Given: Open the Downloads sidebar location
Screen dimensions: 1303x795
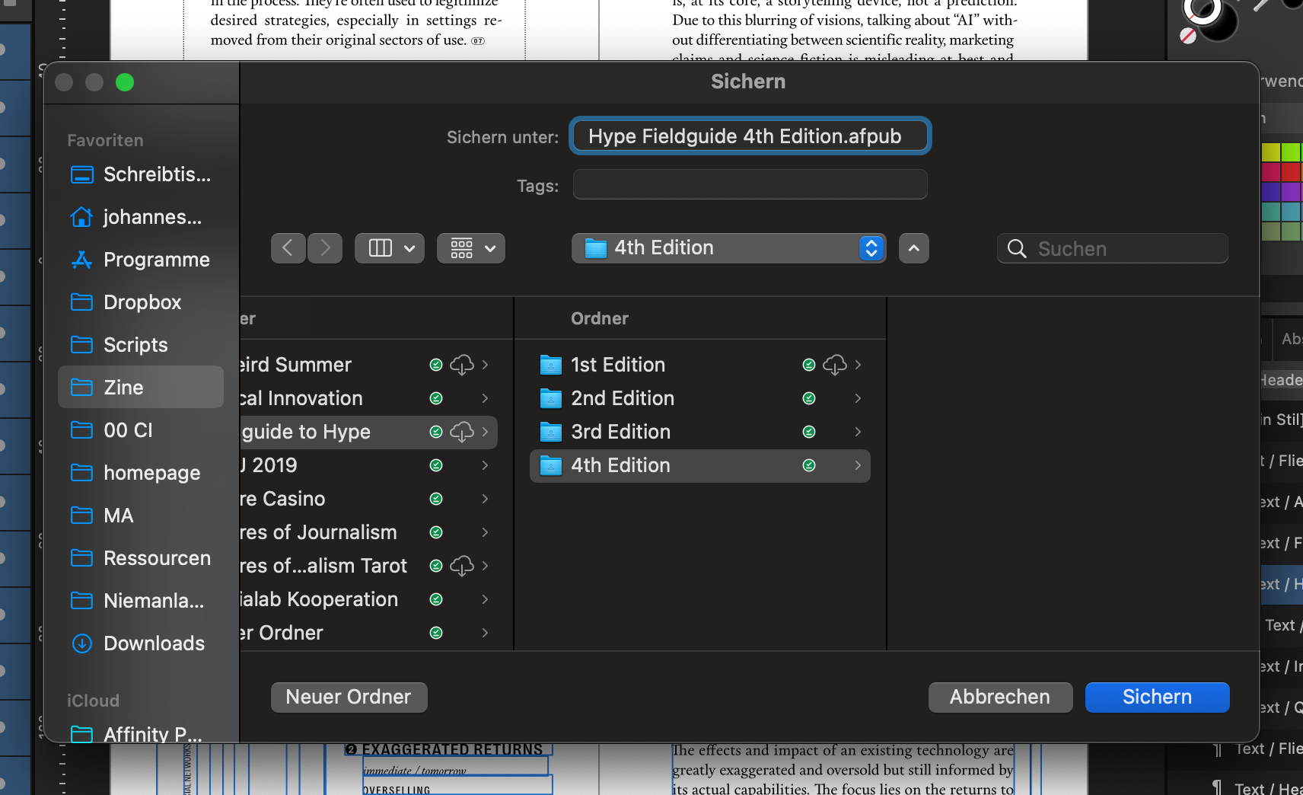Looking at the screenshot, I should click(x=154, y=643).
